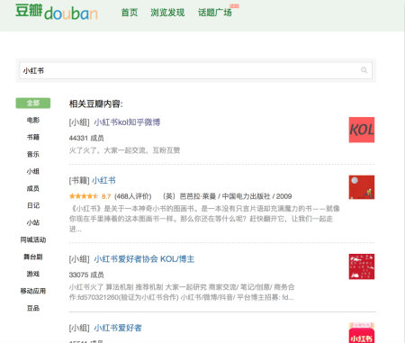Filter results by 书籍
Viewport: 405px width, 343px height.
click(33, 137)
